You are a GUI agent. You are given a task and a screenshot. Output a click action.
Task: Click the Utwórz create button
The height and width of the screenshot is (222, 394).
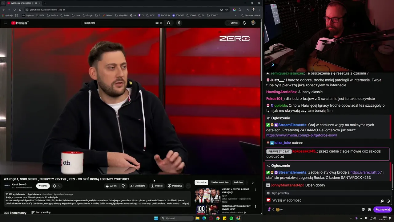tap(232, 23)
